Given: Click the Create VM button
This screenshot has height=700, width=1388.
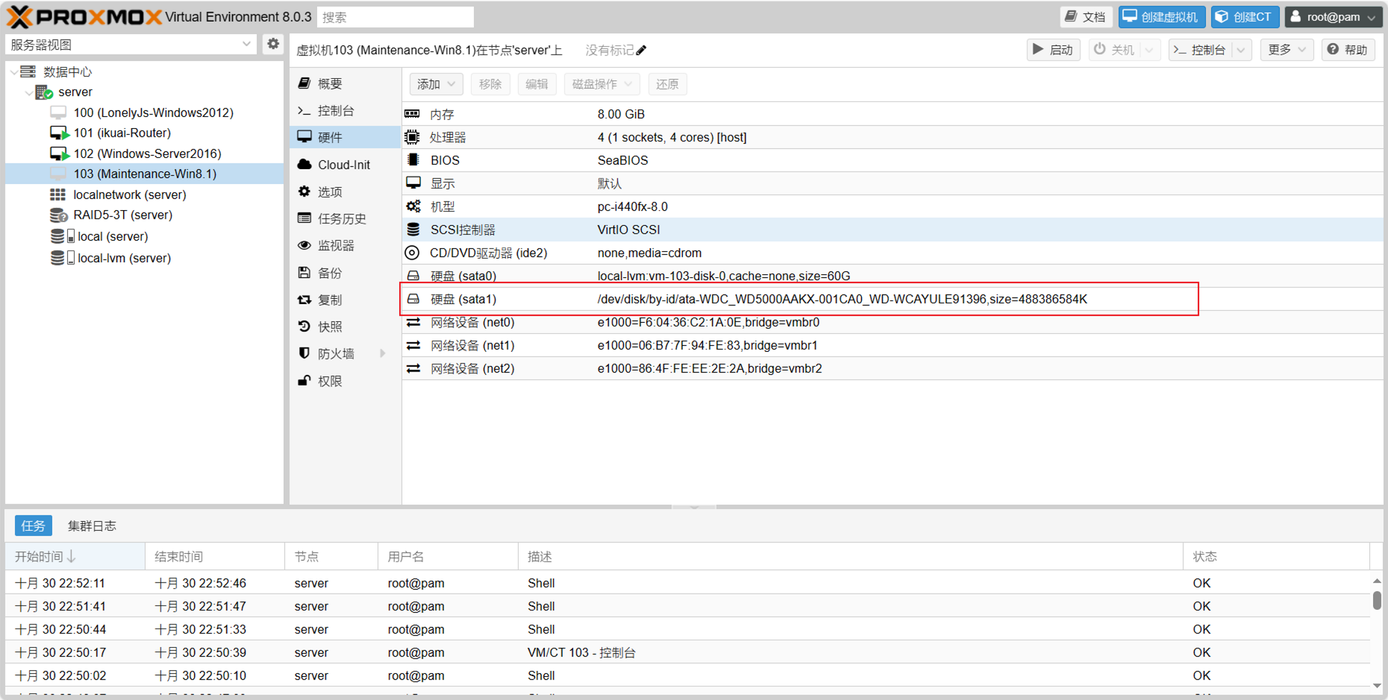Looking at the screenshot, I should click(1161, 17).
